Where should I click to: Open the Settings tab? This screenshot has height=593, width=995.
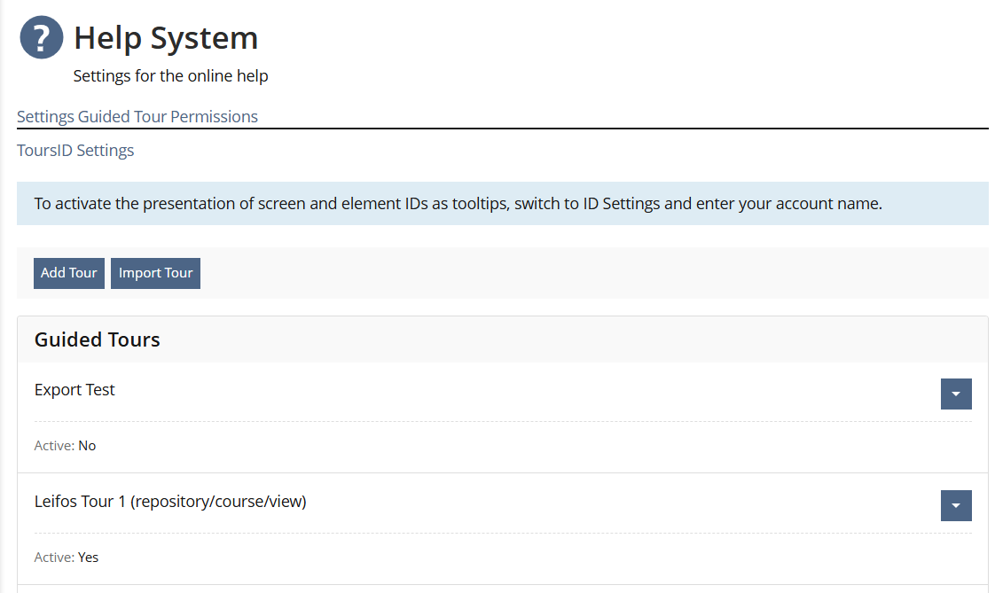coord(45,117)
